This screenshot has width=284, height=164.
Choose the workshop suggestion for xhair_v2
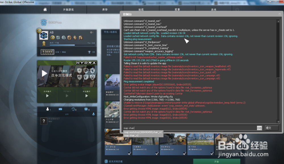pyautogui.click(x=143, y=132)
